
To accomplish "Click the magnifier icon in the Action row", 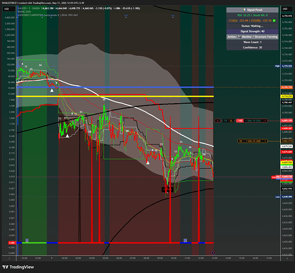I will click(x=239, y=37).
